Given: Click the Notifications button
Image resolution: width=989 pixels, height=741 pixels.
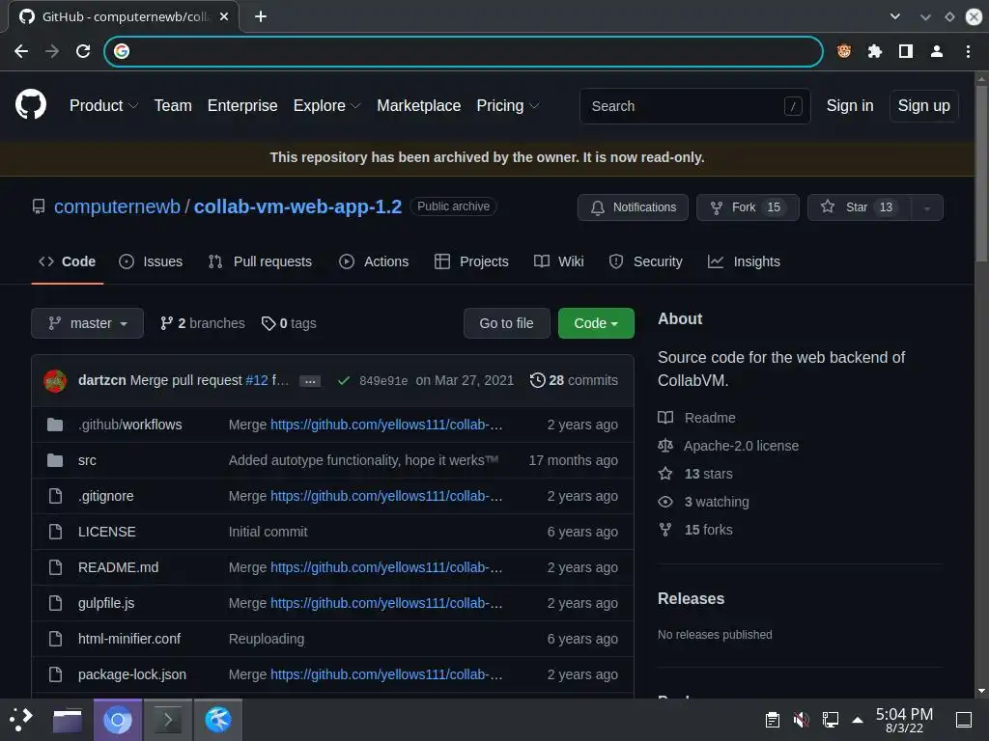Looking at the screenshot, I should (x=633, y=207).
